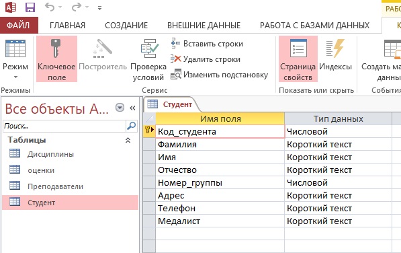The height and width of the screenshot is (253, 401).
Task: Expand the Режим view dropdown arrow
Action: coord(15,77)
